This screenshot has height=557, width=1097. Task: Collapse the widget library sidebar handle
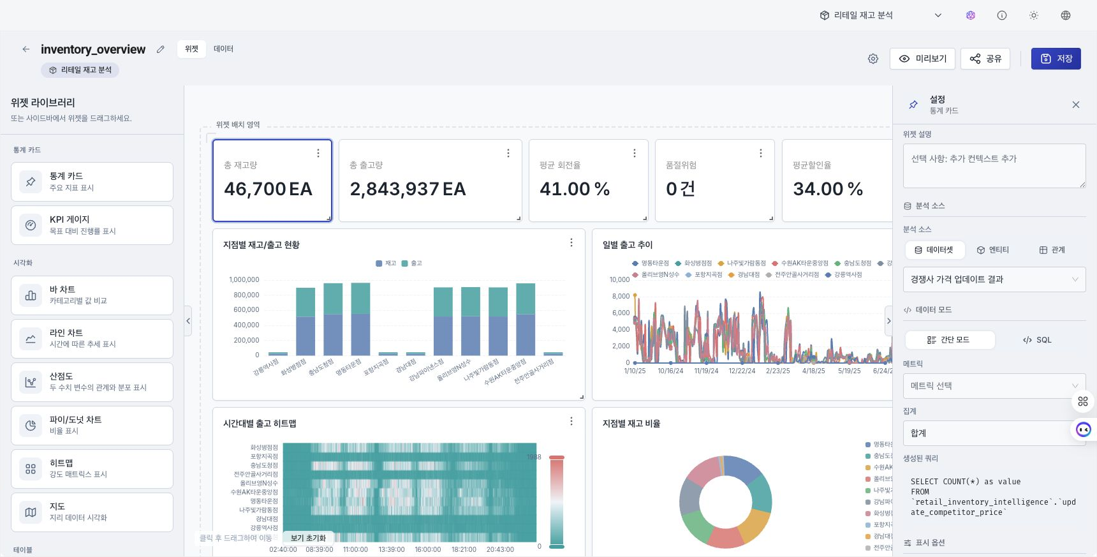(x=188, y=321)
